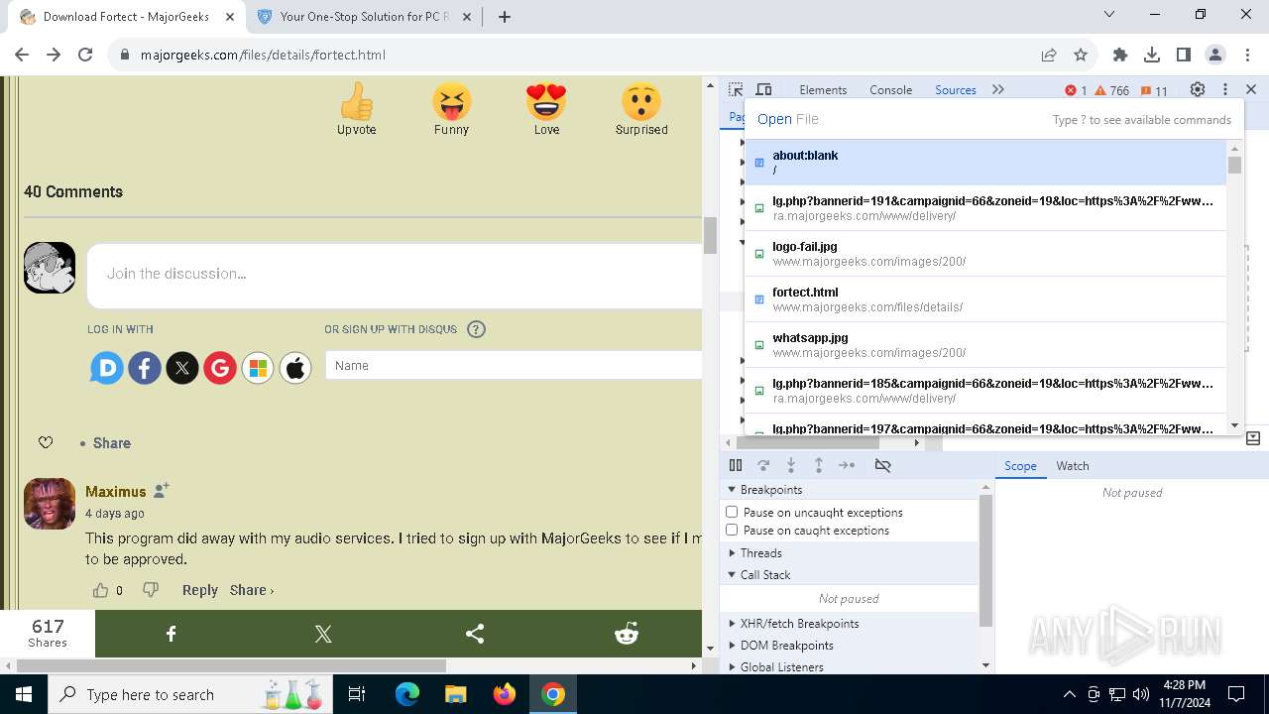Log in with Facebook icon

coord(145,368)
